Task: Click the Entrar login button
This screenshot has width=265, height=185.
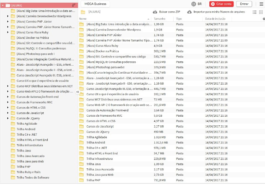Action: click(244, 4)
